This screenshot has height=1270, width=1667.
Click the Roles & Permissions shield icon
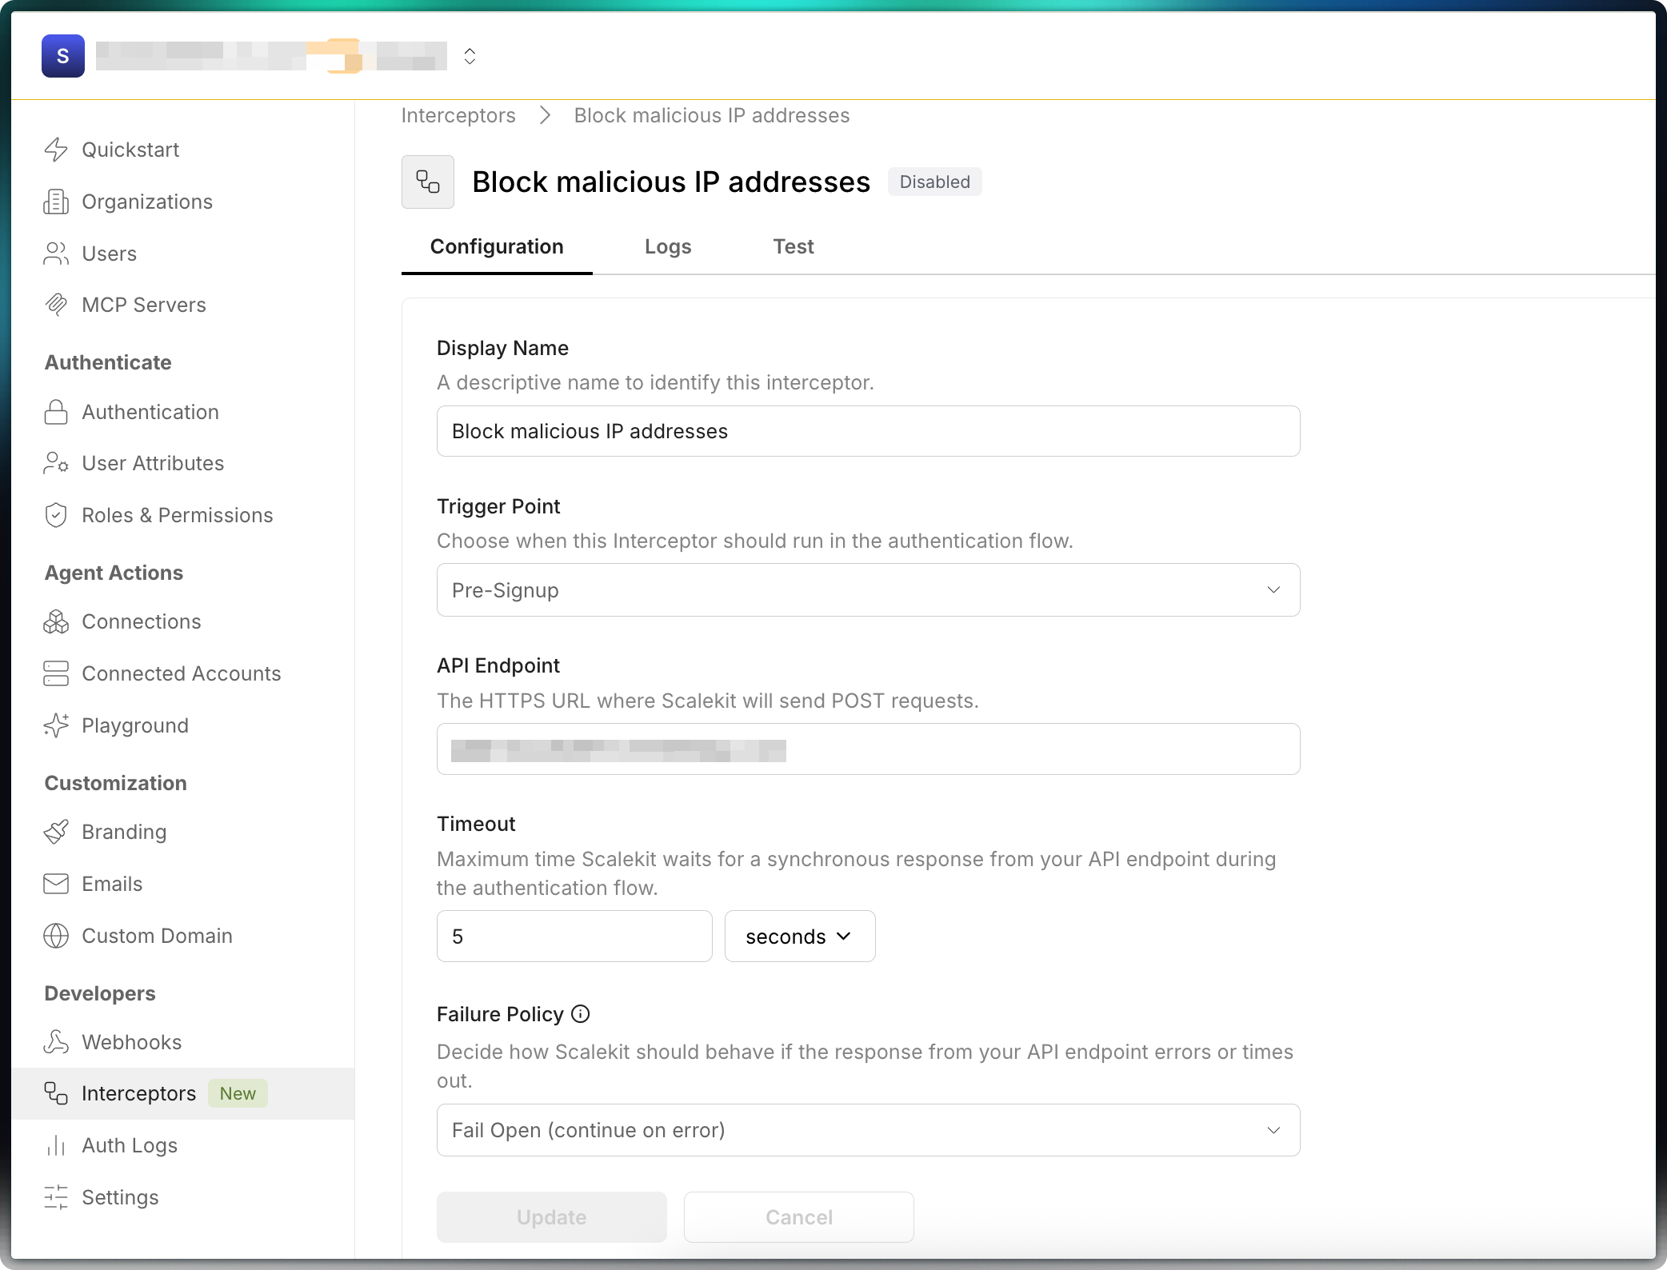click(x=56, y=515)
